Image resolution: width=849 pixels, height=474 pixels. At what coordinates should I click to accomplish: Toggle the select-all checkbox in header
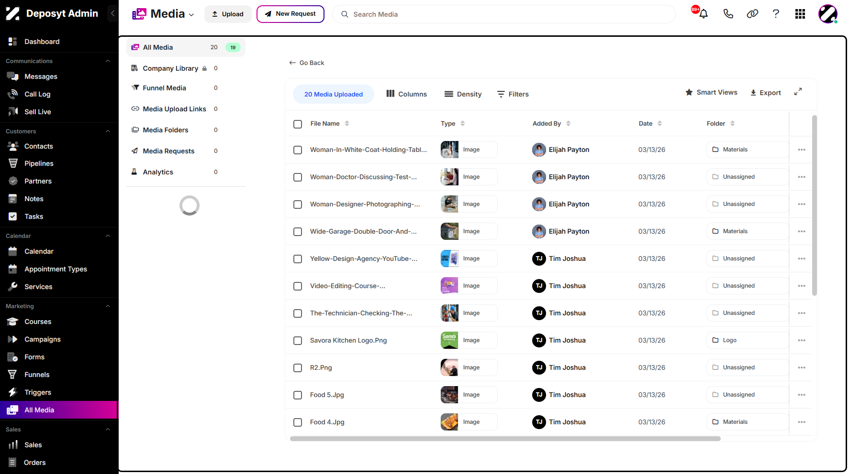298,124
